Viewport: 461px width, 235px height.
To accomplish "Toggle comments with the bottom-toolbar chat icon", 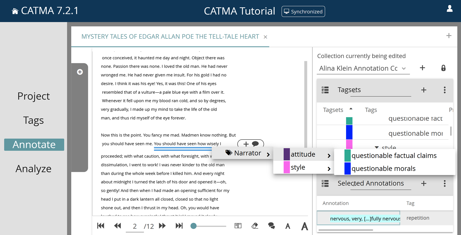I will (x=271, y=226).
